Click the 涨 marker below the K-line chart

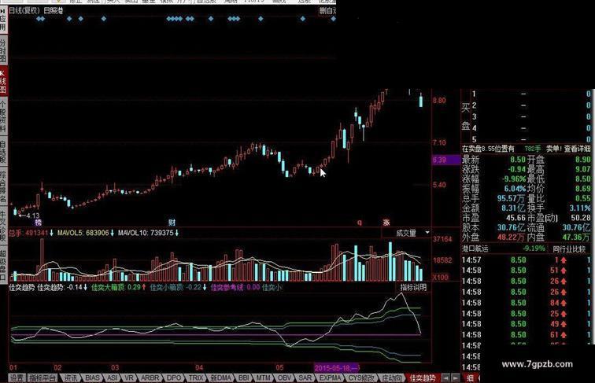[x=386, y=223]
